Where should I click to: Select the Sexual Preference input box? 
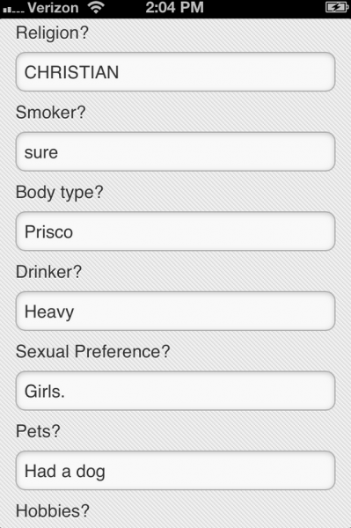pos(175,391)
